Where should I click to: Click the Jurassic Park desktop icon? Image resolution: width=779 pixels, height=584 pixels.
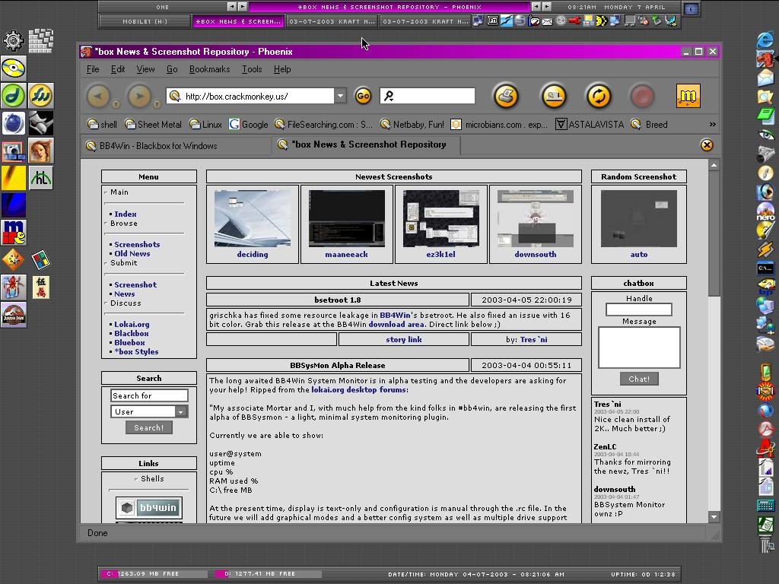click(14, 315)
